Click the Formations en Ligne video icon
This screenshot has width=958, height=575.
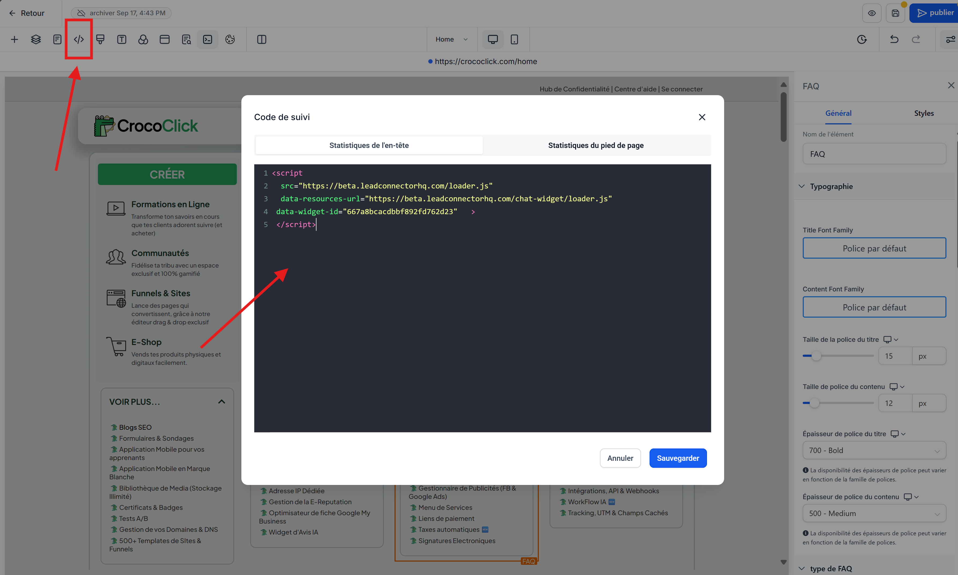tap(116, 209)
